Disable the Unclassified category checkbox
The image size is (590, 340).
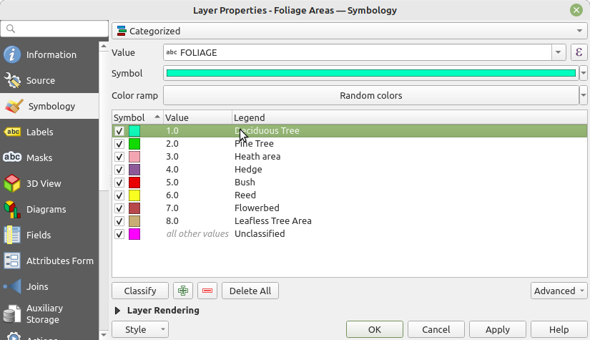119,234
